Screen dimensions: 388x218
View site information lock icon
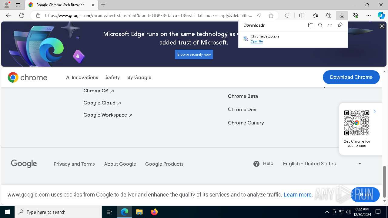(x=38, y=15)
